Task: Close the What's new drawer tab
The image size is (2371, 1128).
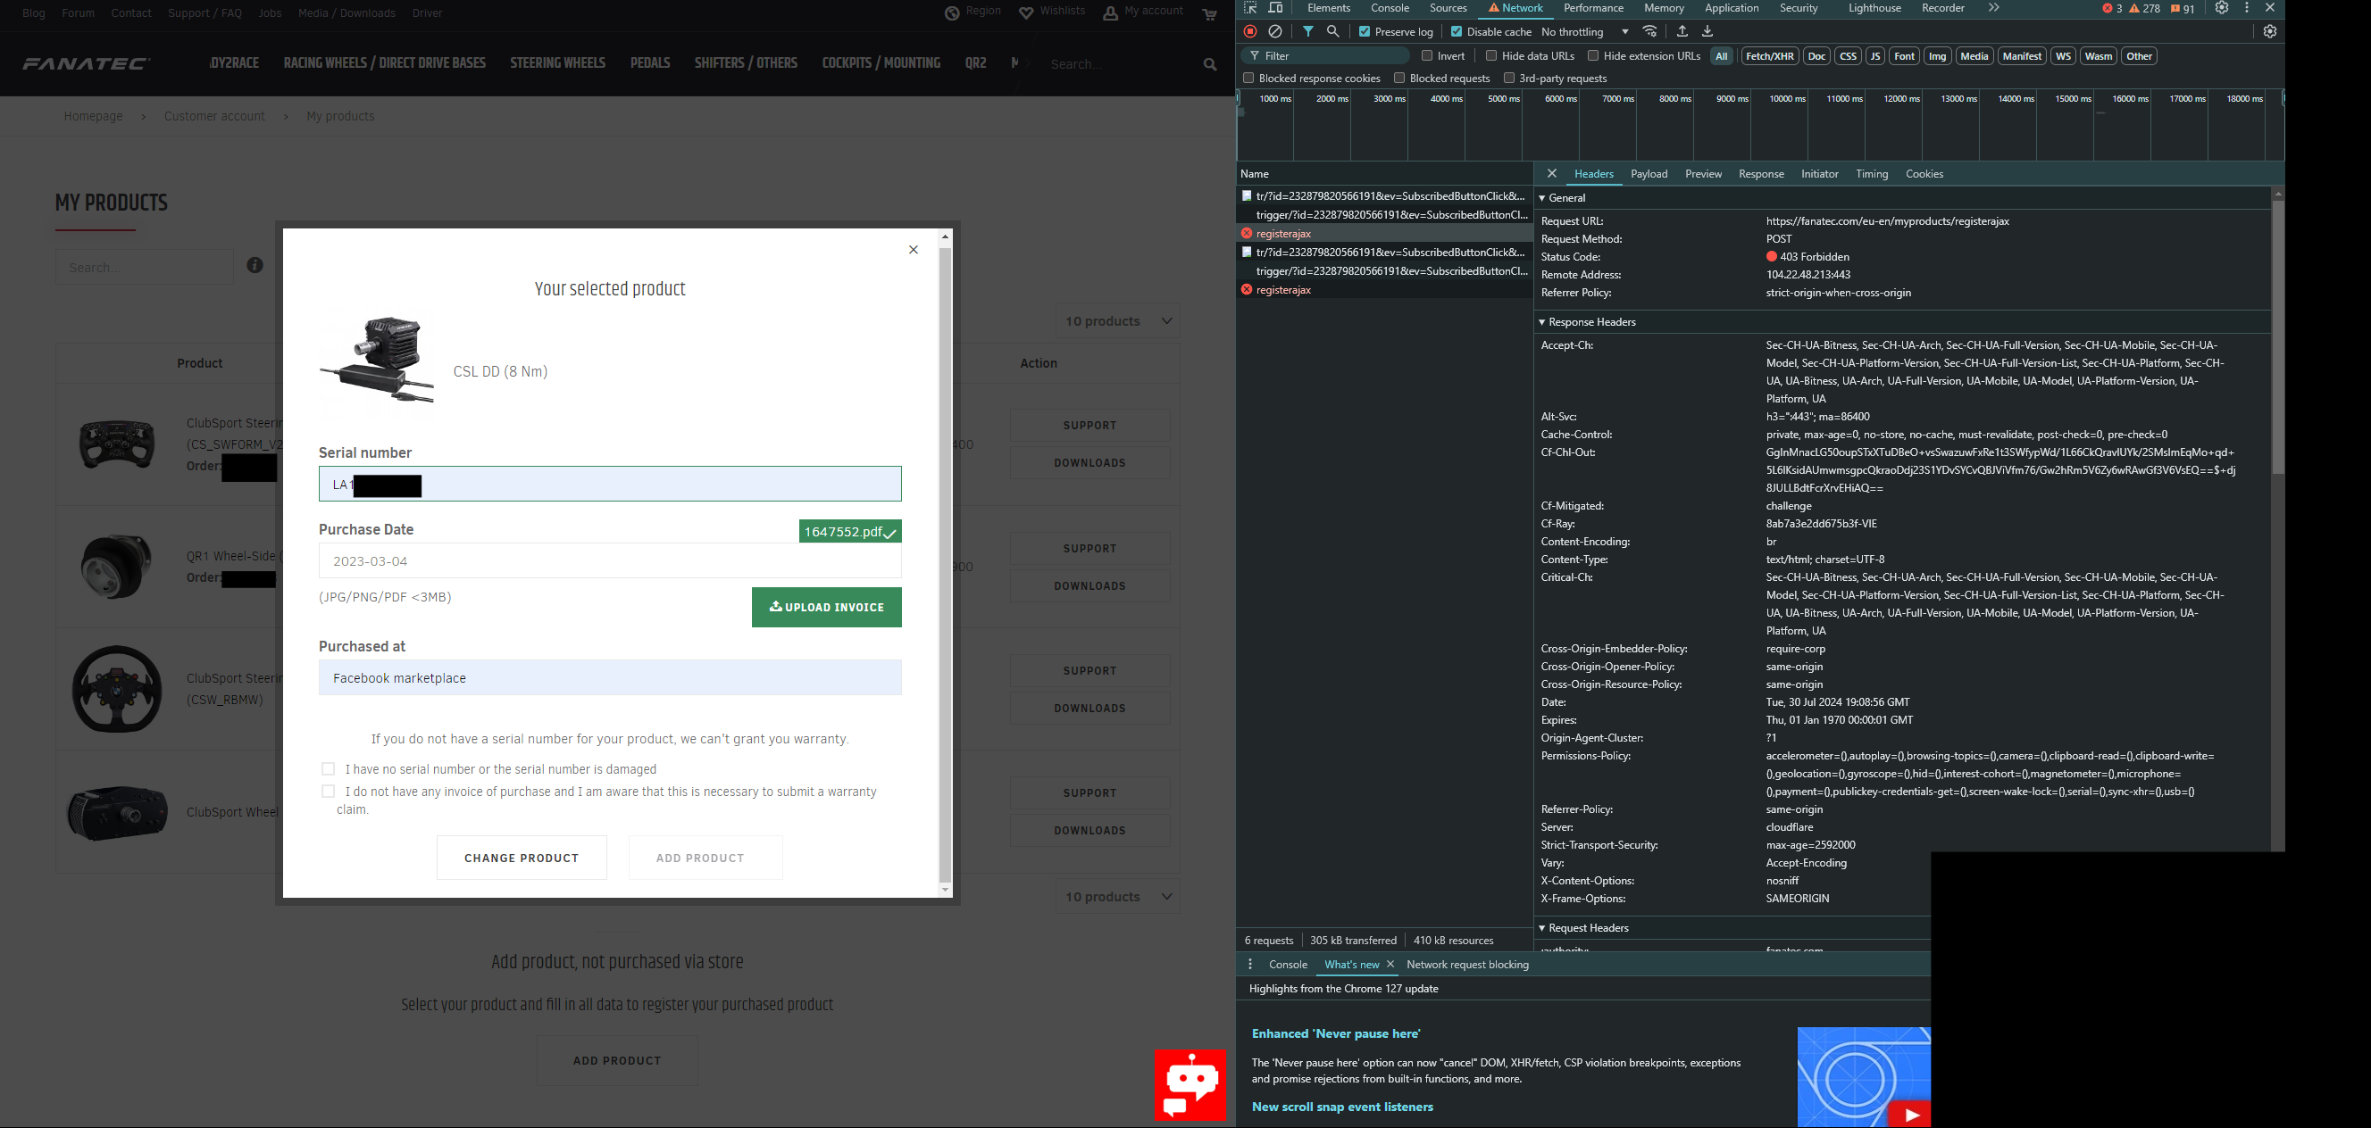Action: click(x=1390, y=964)
